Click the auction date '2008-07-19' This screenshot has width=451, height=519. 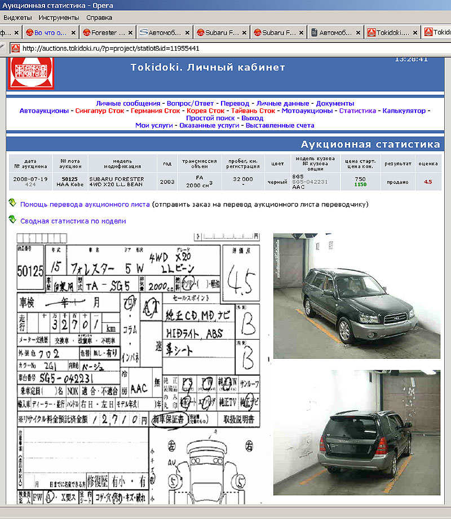(x=30, y=179)
